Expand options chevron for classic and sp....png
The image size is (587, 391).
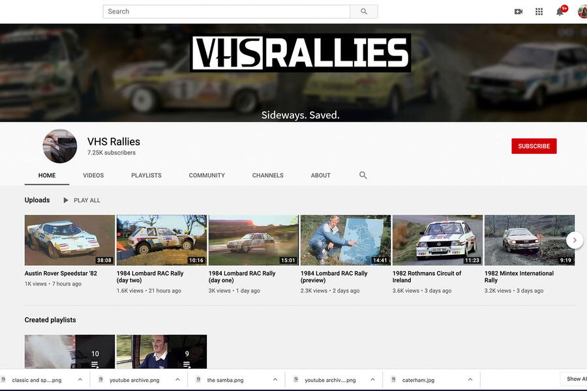tap(80, 379)
